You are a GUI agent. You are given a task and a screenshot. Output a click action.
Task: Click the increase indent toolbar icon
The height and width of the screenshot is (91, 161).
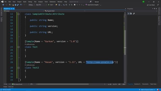tap(71, 5)
